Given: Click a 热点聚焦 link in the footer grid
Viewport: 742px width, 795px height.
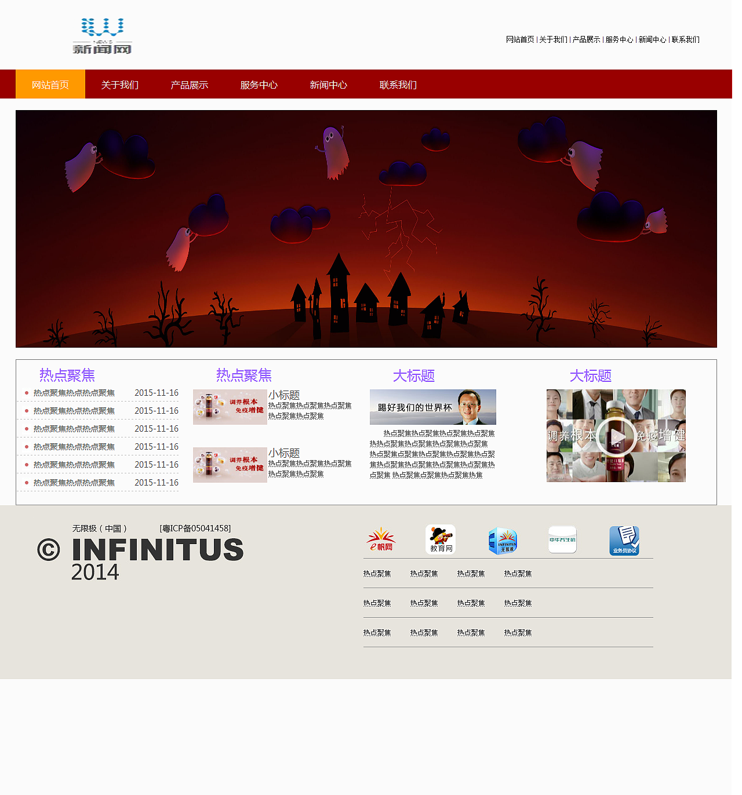Looking at the screenshot, I should [x=376, y=573].
